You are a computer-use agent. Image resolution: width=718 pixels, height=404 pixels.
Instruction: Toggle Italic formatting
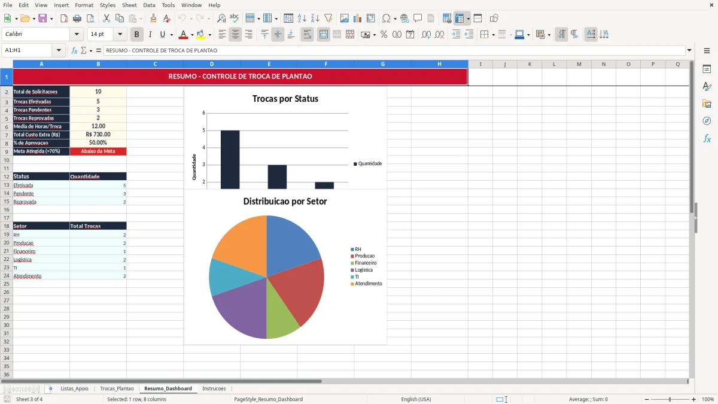pos(150,35)
